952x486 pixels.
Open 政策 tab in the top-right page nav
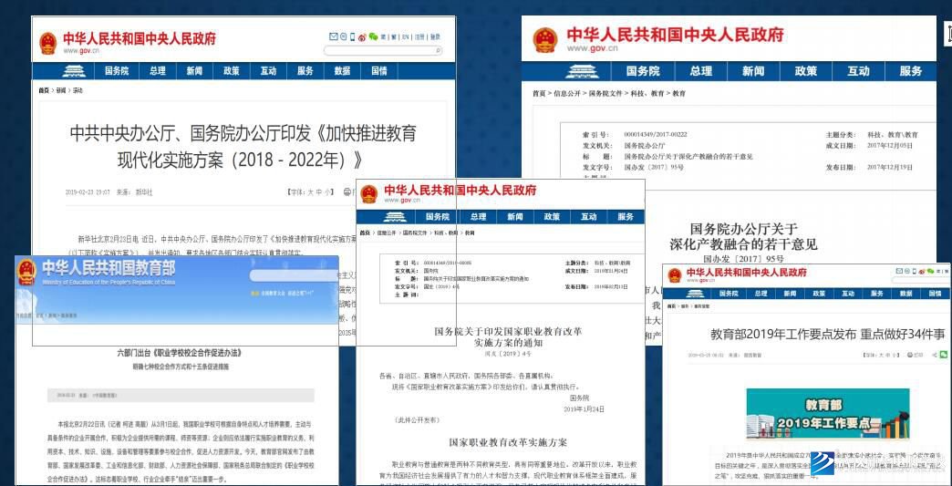tap(806, 71)
